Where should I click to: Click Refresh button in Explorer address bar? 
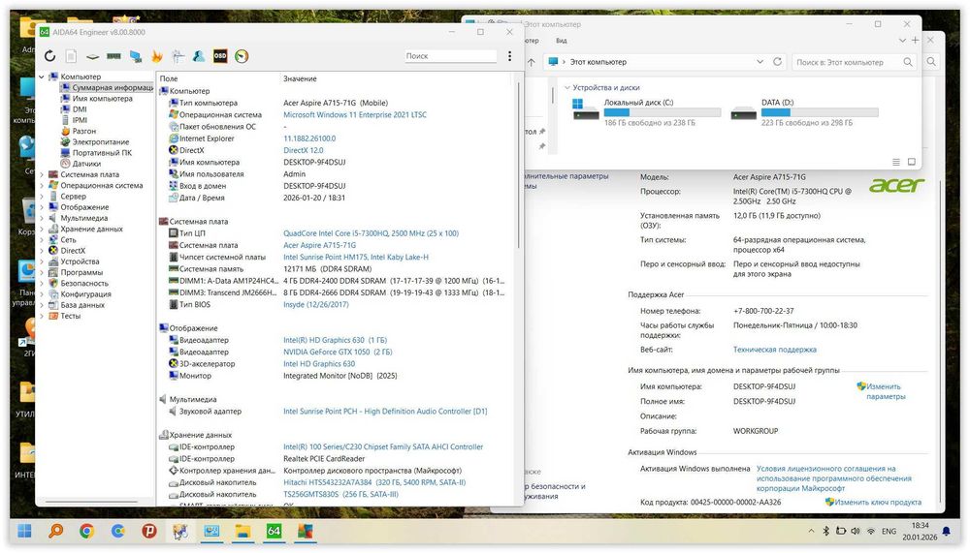click(x=778, y=62)
